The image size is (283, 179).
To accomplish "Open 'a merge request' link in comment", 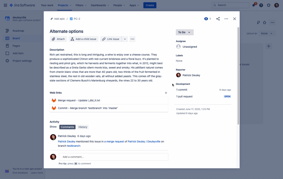I will (x=114, y=141).
